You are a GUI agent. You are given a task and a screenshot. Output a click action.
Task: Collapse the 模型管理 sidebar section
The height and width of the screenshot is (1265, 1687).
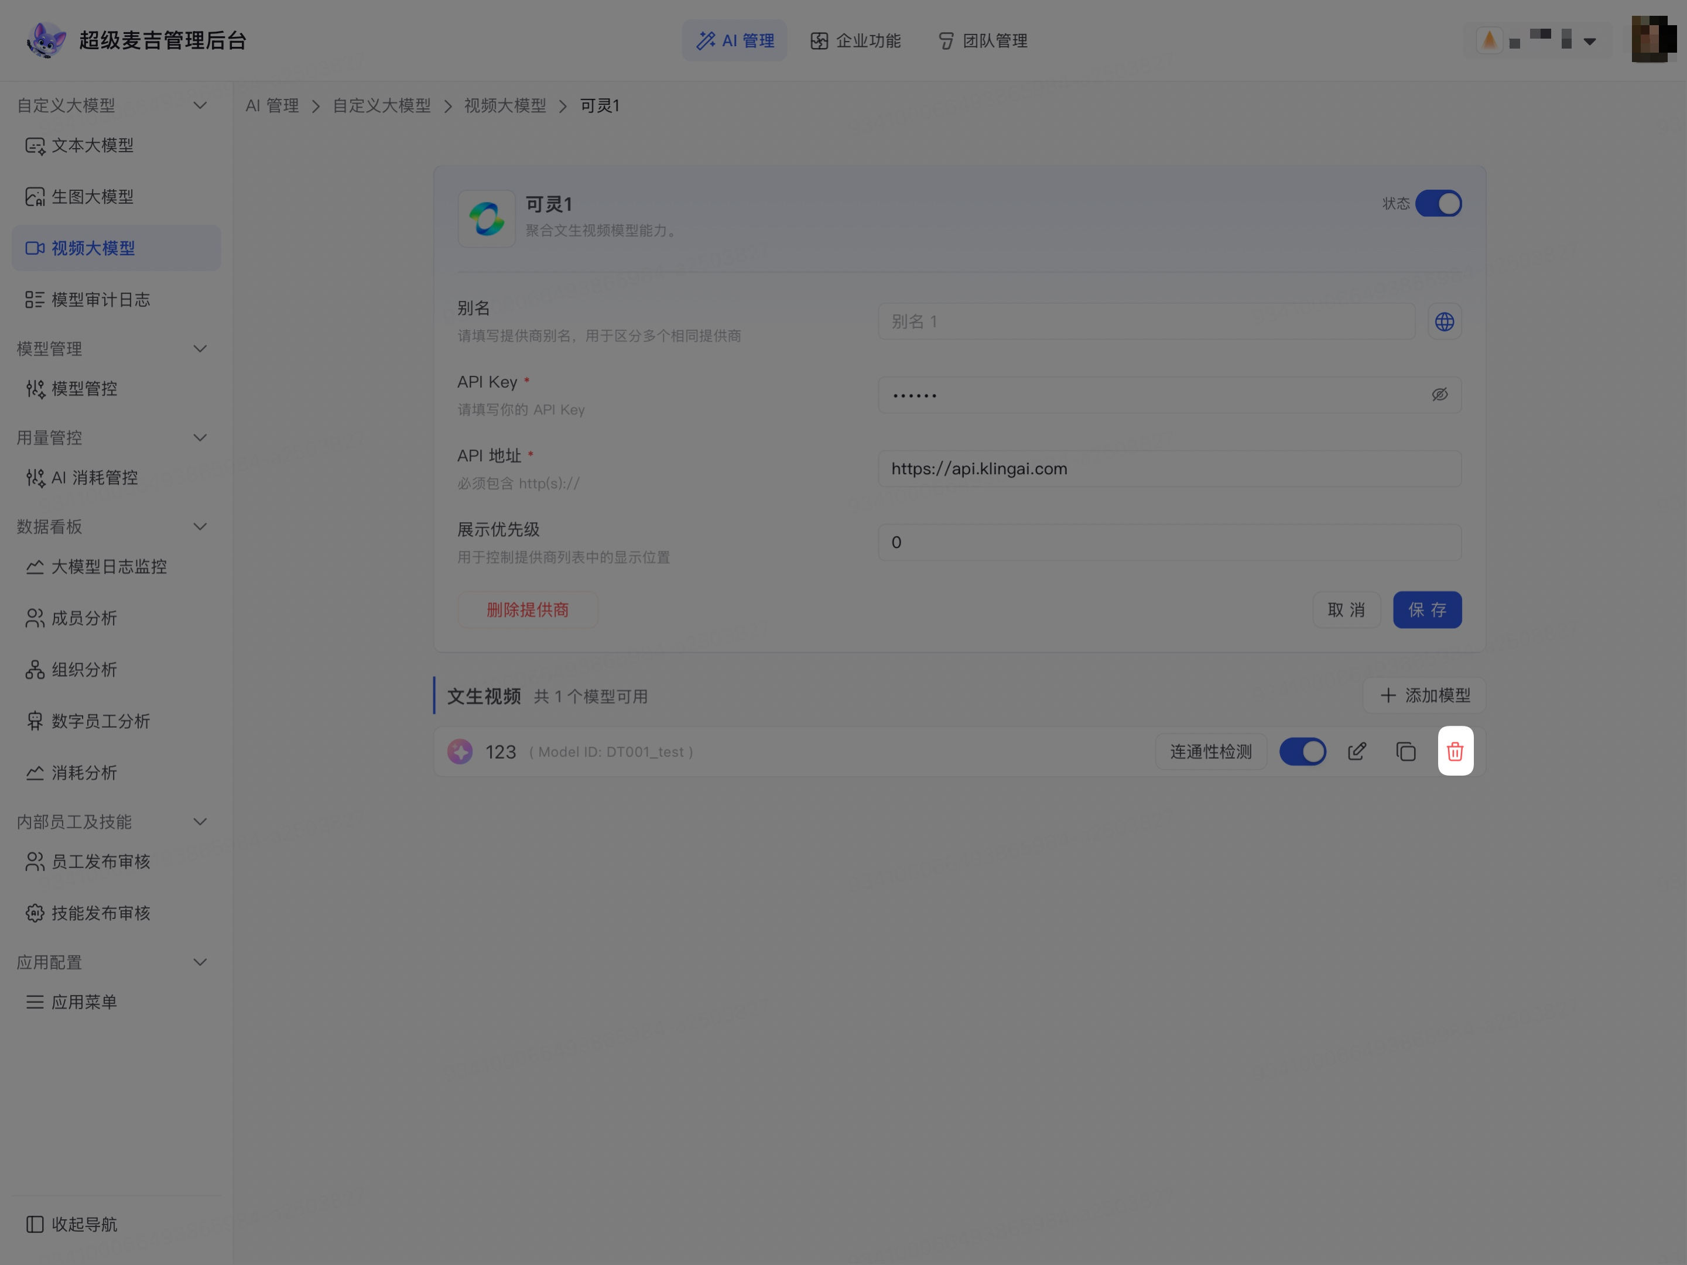(200, 348)
